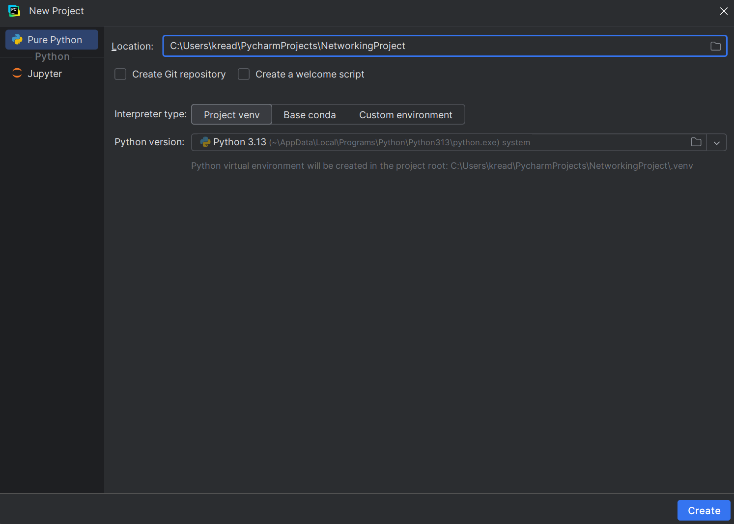Click the Create button
734x524 pixels.
tap(704, 510)
